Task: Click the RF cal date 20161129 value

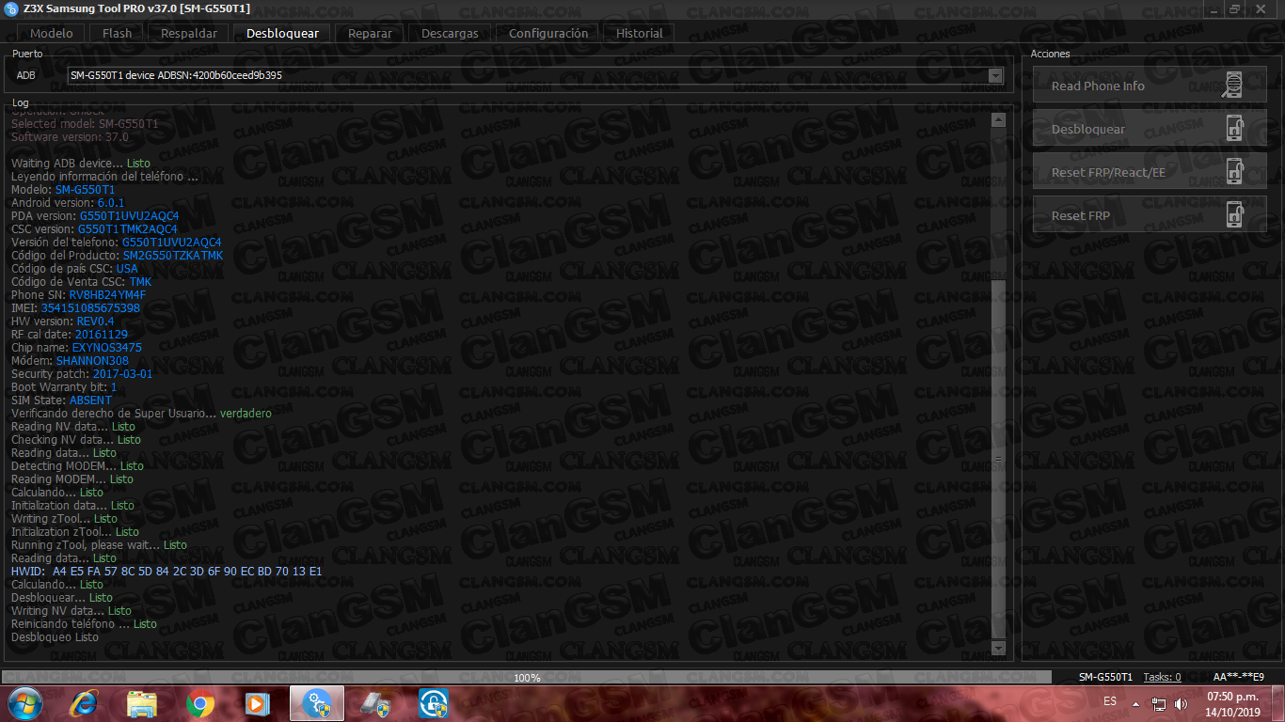Action: (x=102, y=335)
